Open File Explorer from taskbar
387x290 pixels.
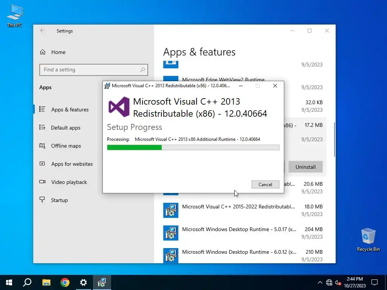[x=46, y=282]
